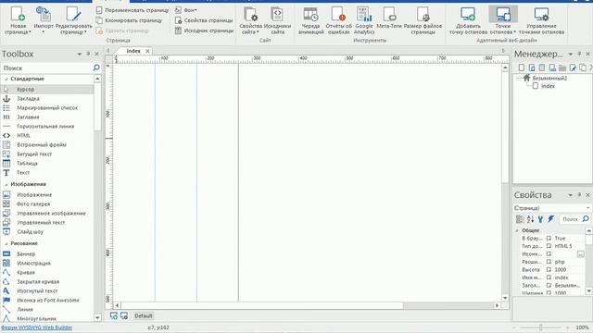
Task: Collapse the Изображения toolbox group
Action: [6, 184]
